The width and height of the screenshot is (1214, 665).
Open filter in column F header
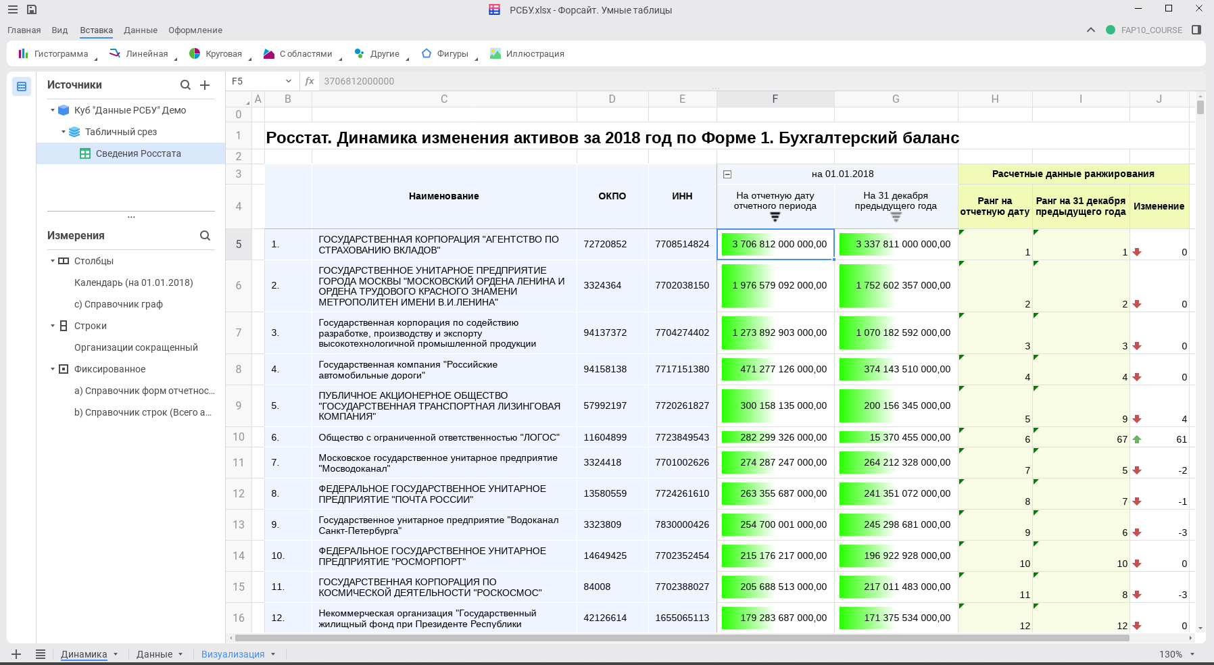tap(775, 217)
